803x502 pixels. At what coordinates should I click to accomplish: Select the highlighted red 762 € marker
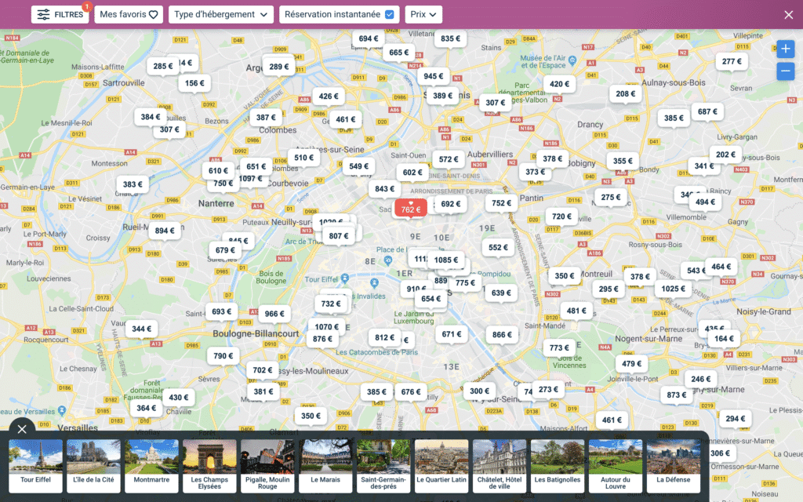(411, 208)
